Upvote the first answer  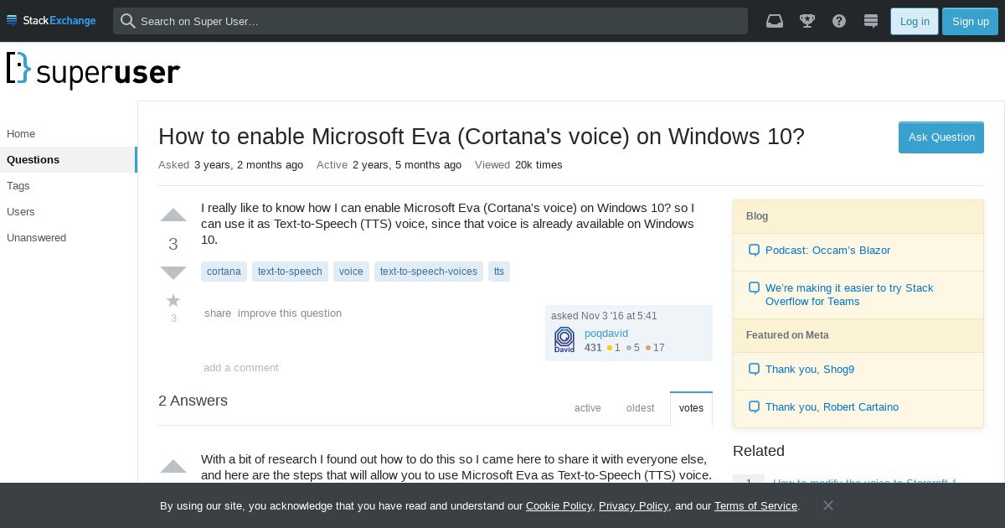pyautogui.click(x=173, y=467)
